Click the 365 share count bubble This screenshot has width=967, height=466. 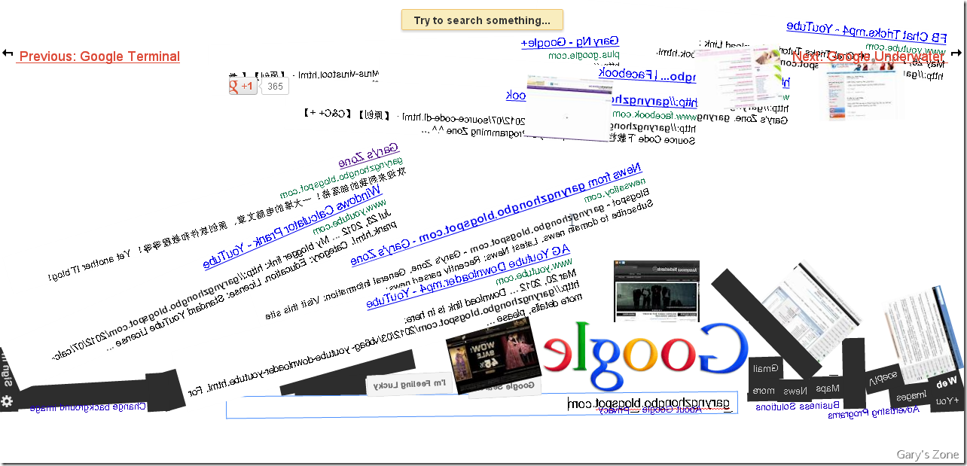[x=275, y=87]
